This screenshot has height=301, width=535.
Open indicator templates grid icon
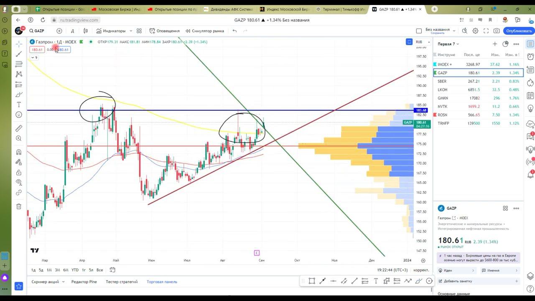click(x=139, y=31)
